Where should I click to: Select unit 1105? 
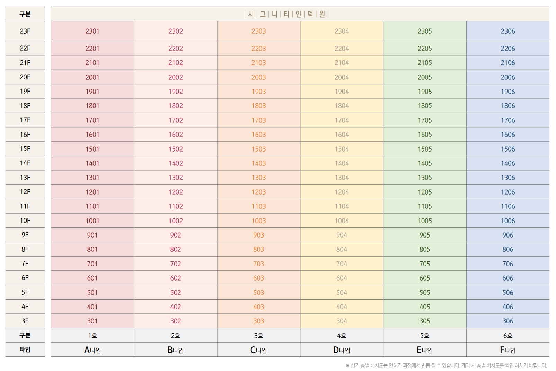point(425,206)
